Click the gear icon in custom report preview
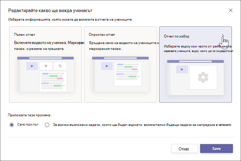This screenshot has width=241, height=161. click(203, 77)
